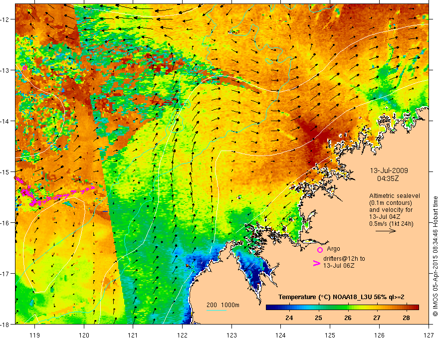Click the Argo magenta circle legend symbol

[320, 250]
